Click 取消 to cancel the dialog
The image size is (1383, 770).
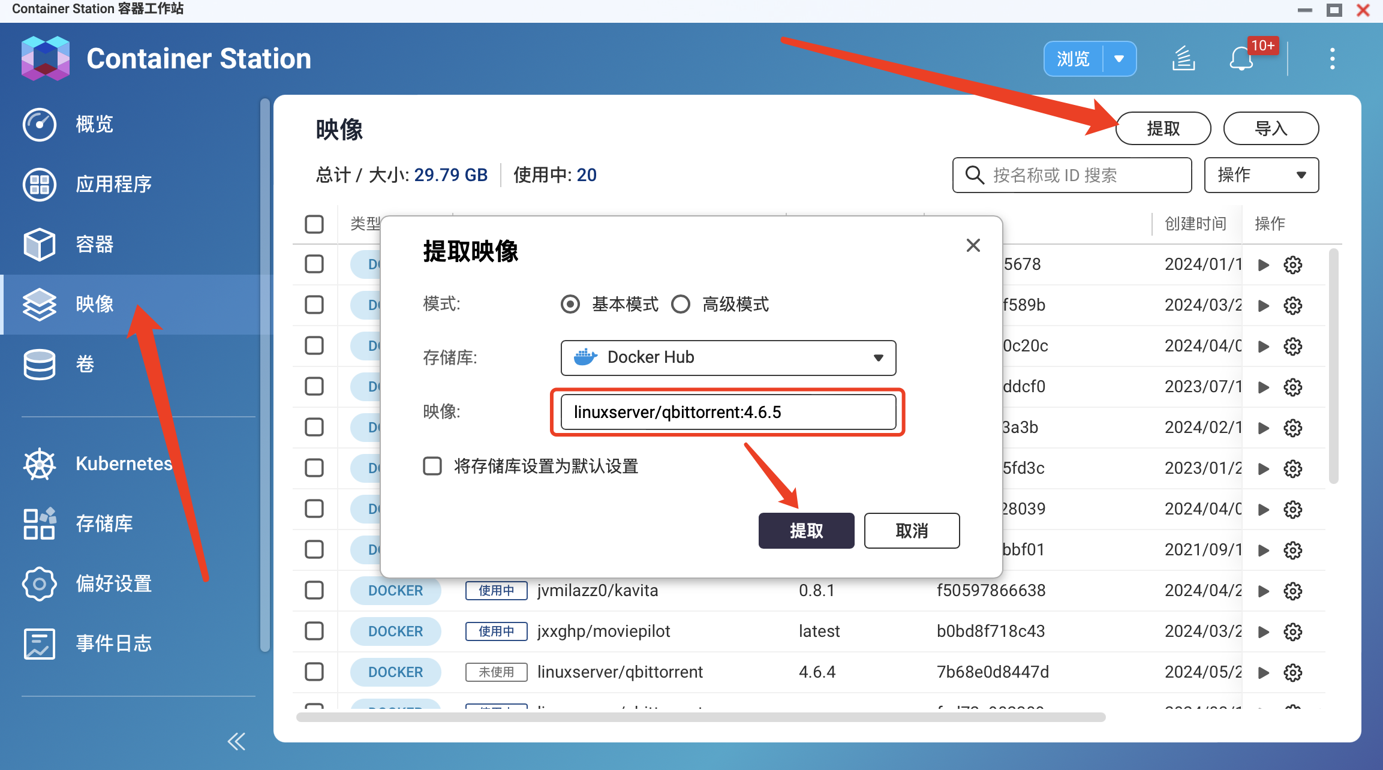tap(912, 531)
